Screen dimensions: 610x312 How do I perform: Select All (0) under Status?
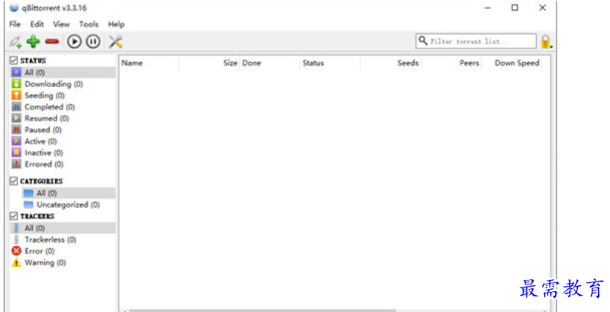(63, 72)
